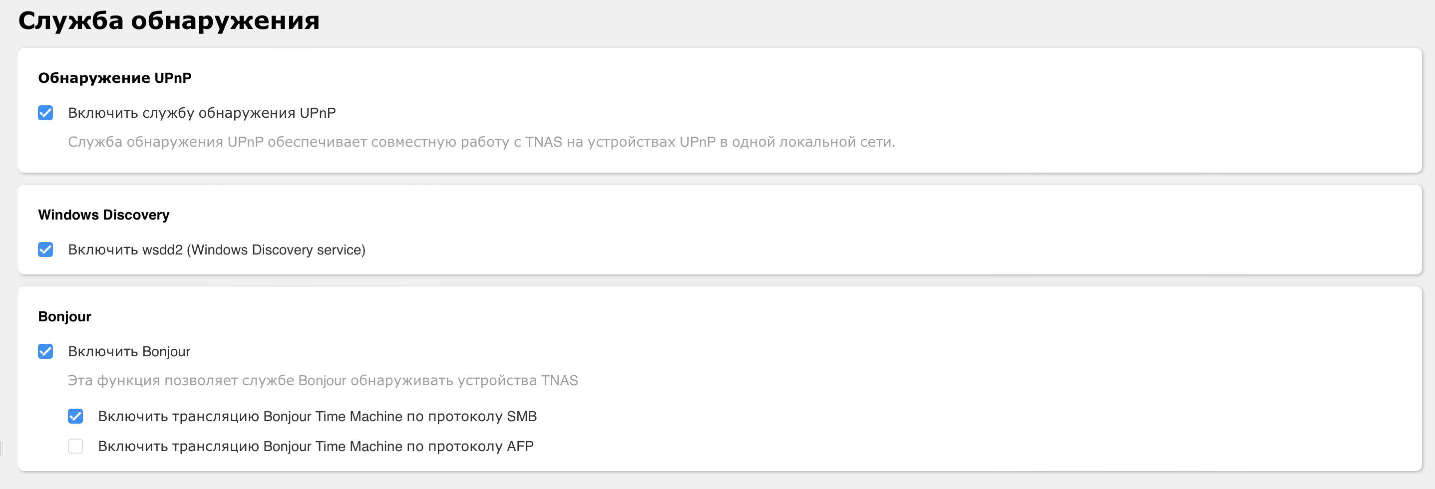Toggle the Включить Bonjour checkbox
The image size is (1435, 489).
click(45, 351)
